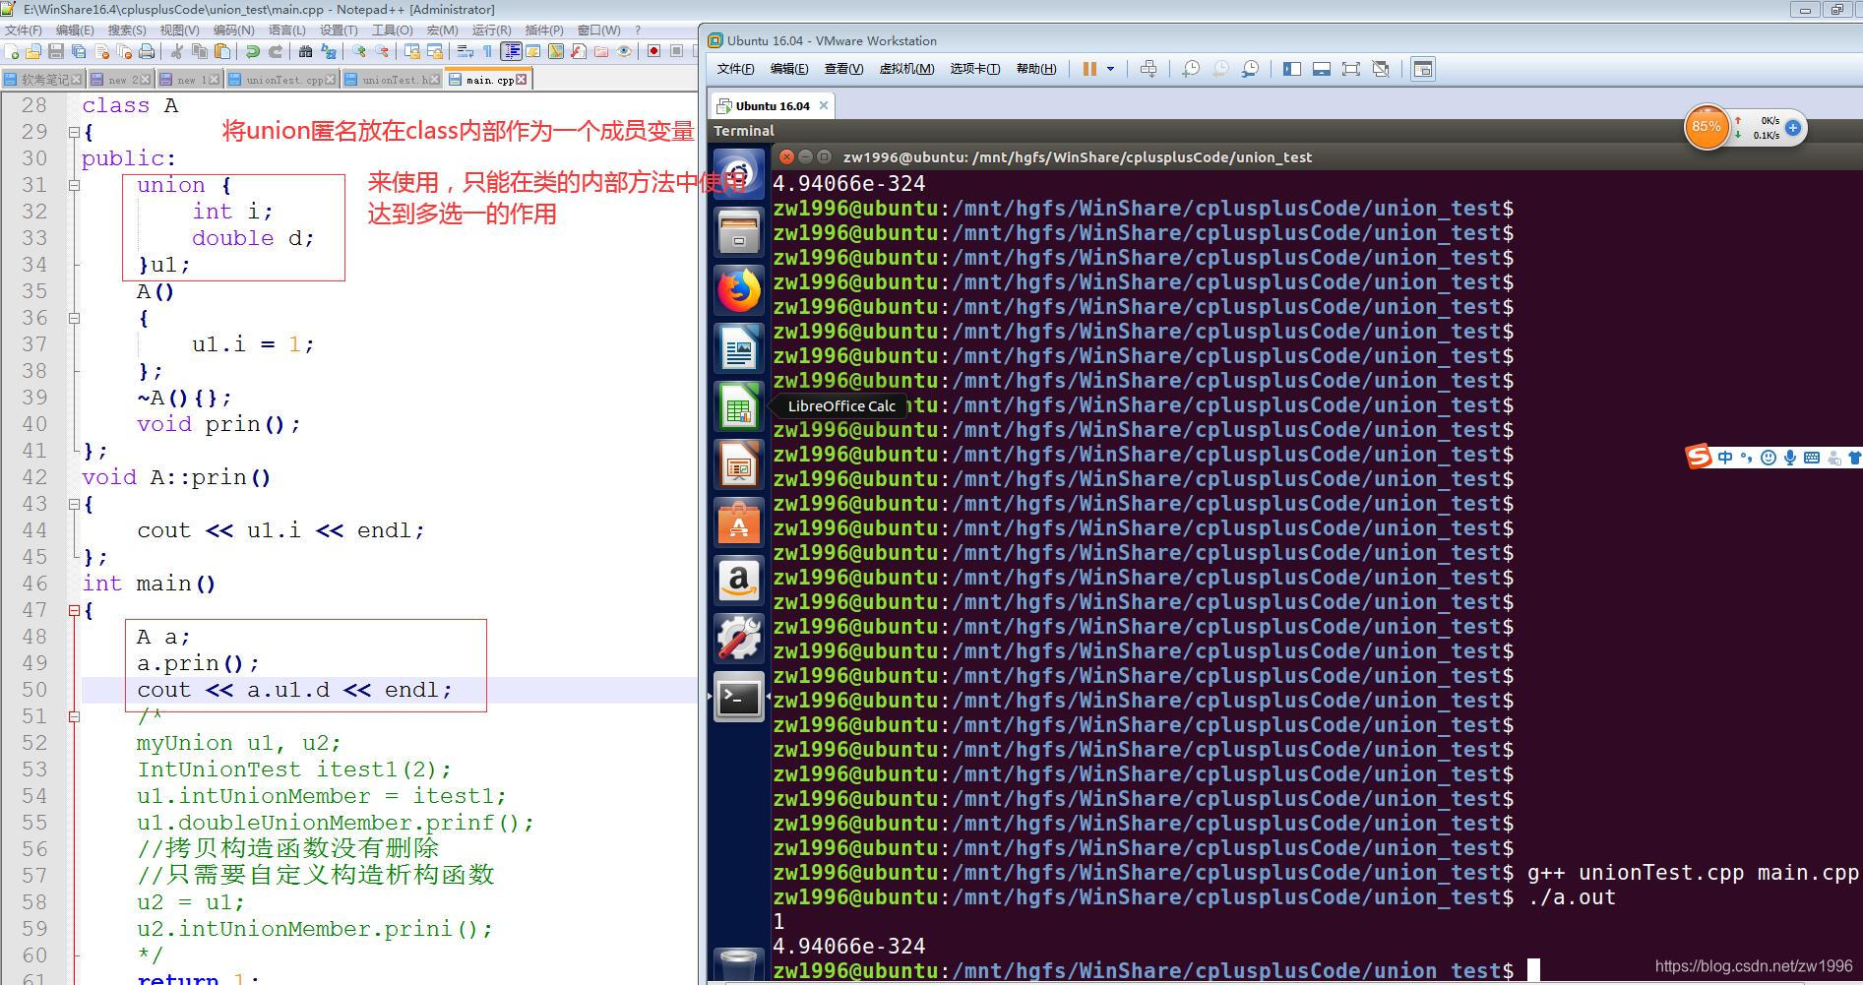
Task: Collapse the constructor fold marker at line 36
Action: click(74, 318)
